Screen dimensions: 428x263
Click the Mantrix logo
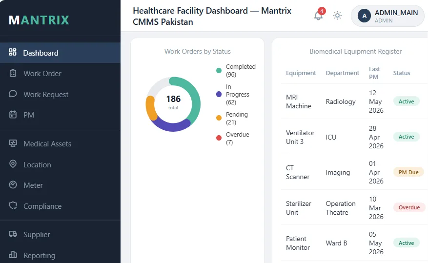39,20
